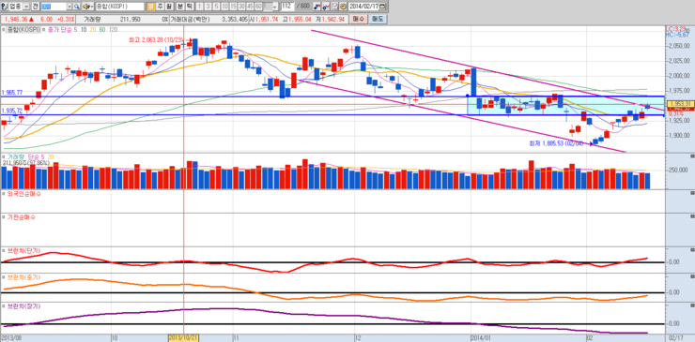Click the 전 button next to 업종

point(36,7)
